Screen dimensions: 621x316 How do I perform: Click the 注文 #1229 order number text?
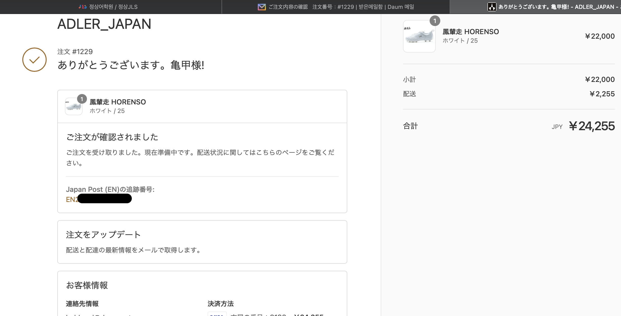75,52
